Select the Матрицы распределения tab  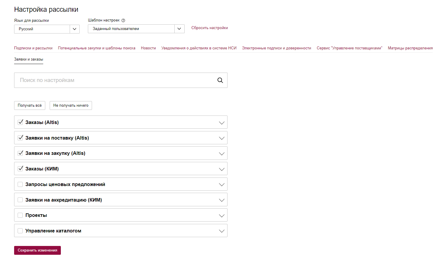point(410,48)
